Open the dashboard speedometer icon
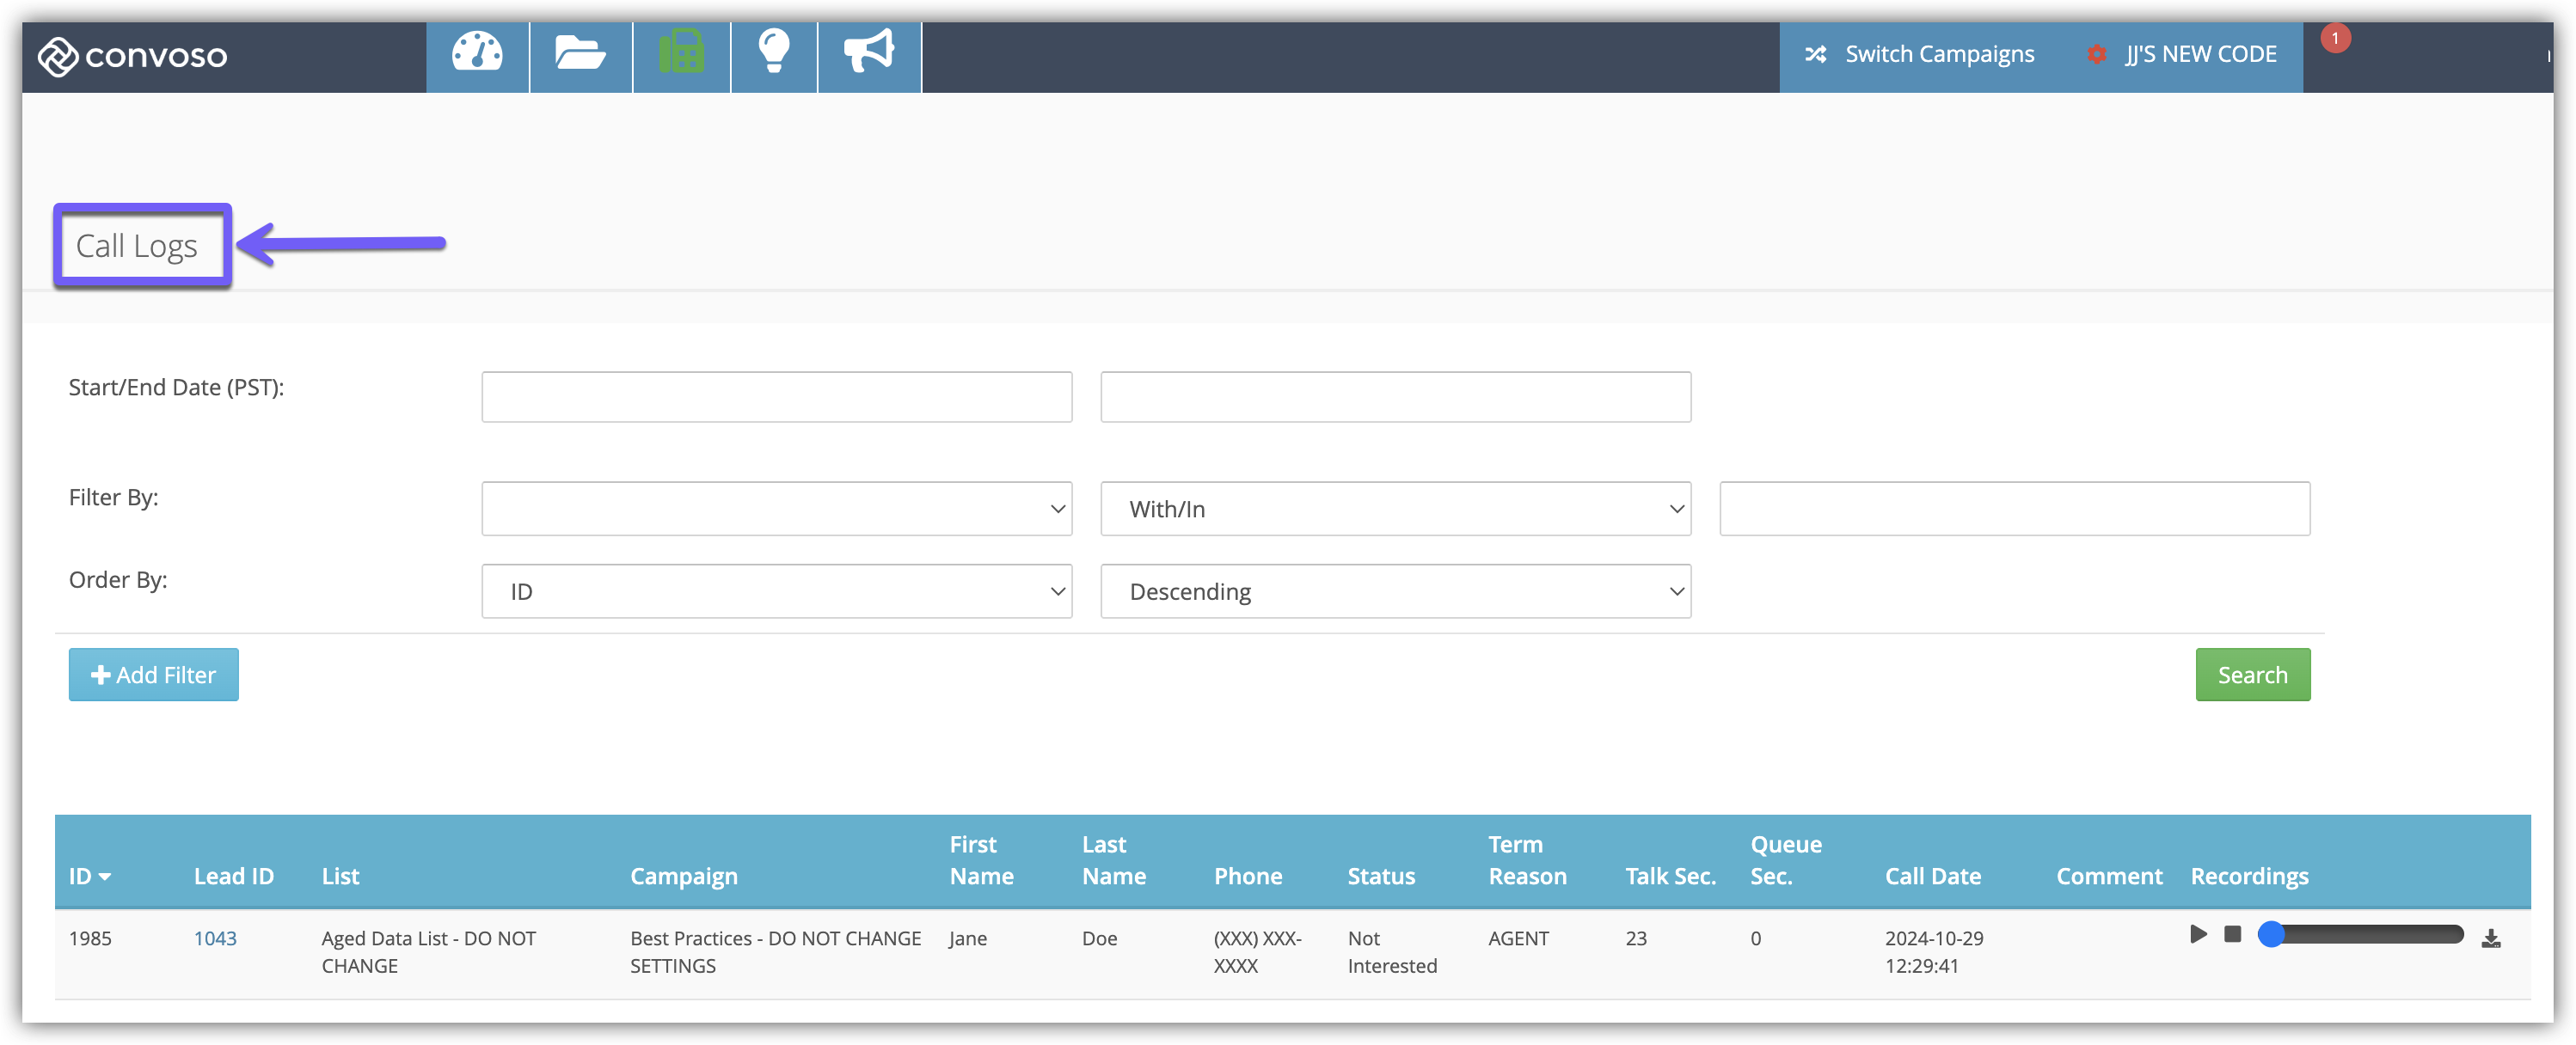The height and width of the screenshot is (1045, 2576). pyautogui.click(x=477, y=54)
